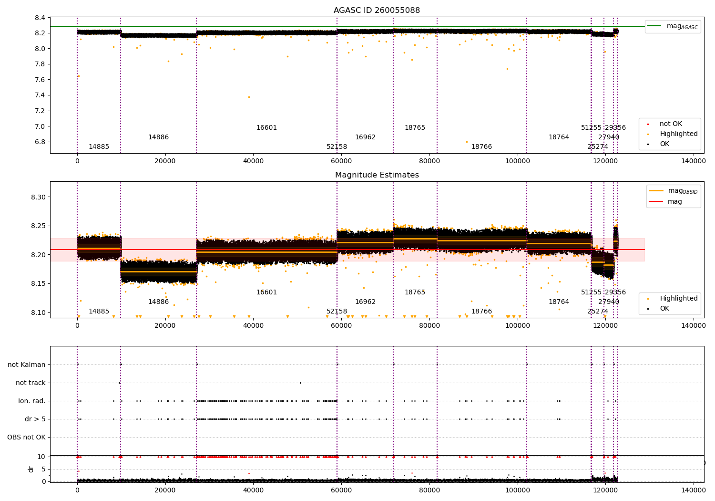715x501 pixels.
Task: Click OBSID label 16962 in the top plot
Action: pos(365,137)
